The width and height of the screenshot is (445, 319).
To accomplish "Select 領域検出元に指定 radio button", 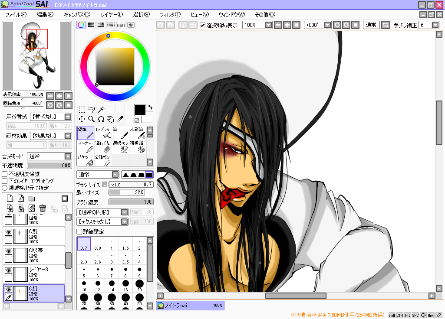I will click(x=5, y=188).
